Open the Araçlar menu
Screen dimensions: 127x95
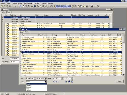[20, 4]
